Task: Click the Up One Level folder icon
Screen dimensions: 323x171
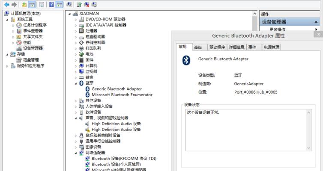Action: 24,5
